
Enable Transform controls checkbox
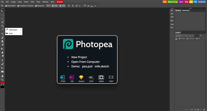(x=18, y=6)
